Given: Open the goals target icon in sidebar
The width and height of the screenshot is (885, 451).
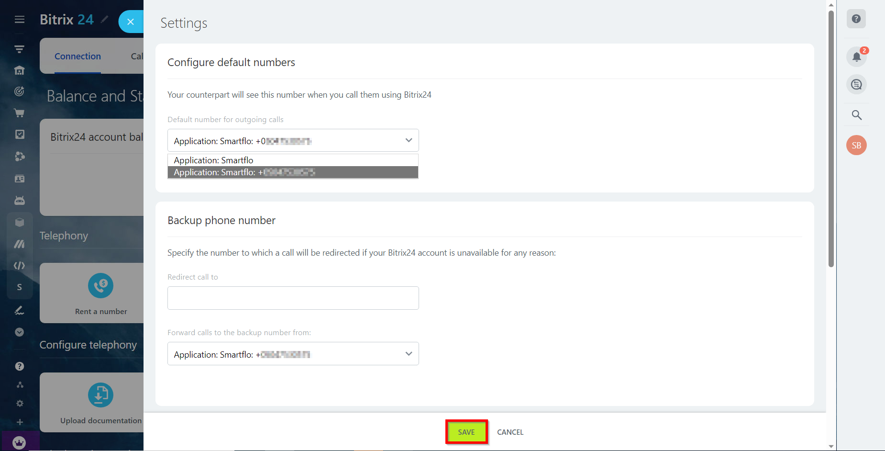Looking at the screenshot, I should [x=20, y=91].
